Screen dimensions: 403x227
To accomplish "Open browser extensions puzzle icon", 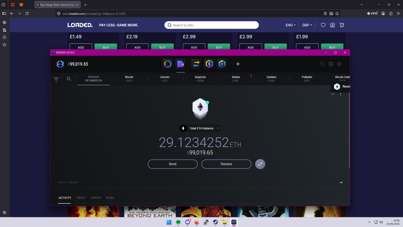I will [391, 14].
